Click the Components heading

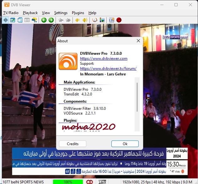tap(75, 101)
